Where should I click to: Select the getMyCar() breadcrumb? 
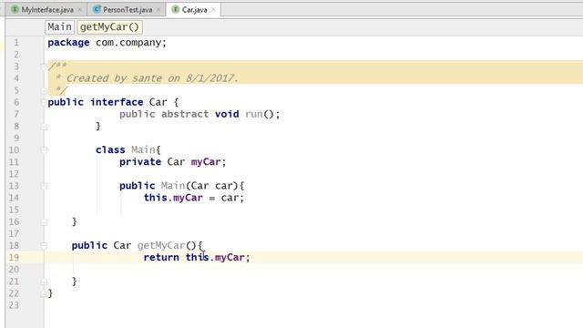coord(109,26)
